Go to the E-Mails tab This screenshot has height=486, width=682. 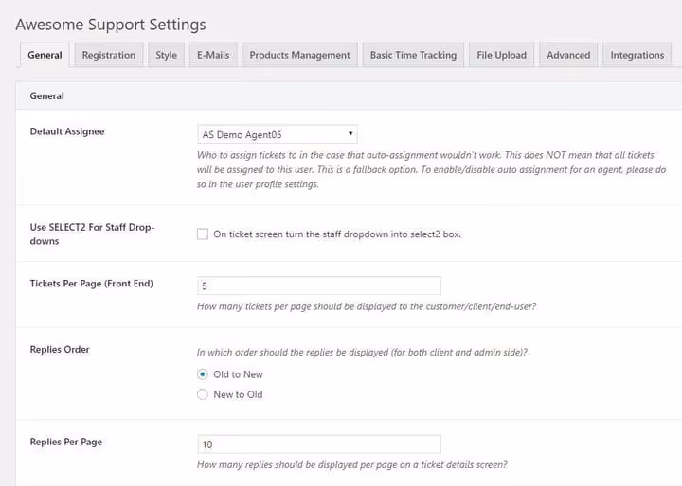click(213, 55)
